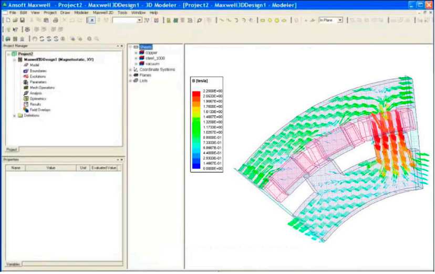
Task: Click the Planes icon in the modeler tree
Action: pyautogui.click(x=136, y=75)
